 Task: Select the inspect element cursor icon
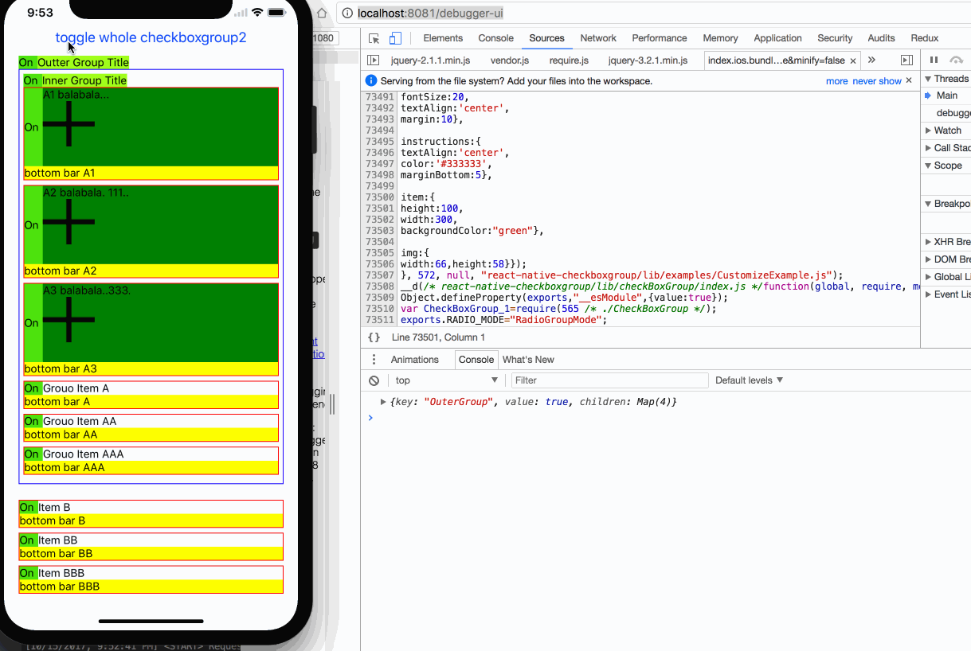pyautogui.click(x=374, y=38)
